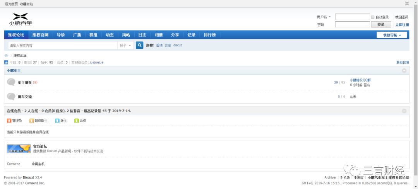Screen dimensions: 418x189
Task: Switch to the 维权官网 navigation tab
Action: (40, 35)
